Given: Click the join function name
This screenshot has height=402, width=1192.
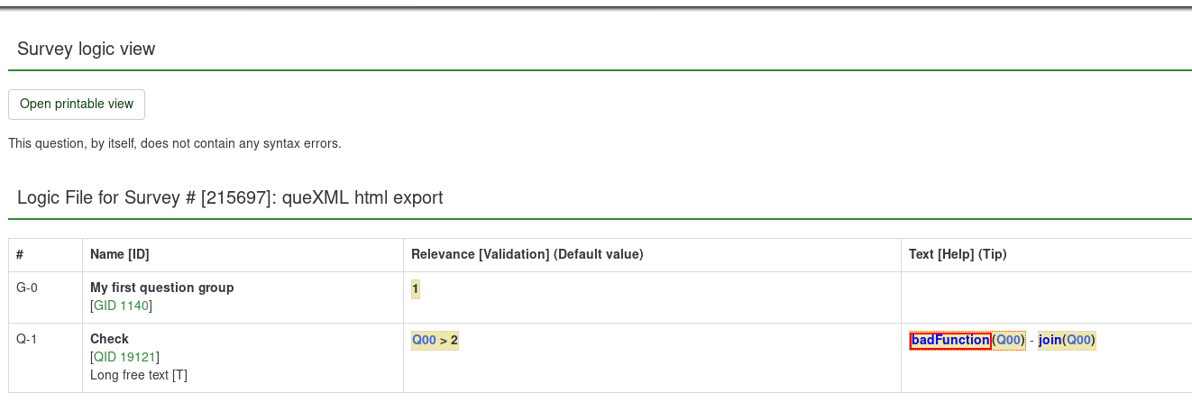Looking at the screenshot, I should coord(1050,340).
